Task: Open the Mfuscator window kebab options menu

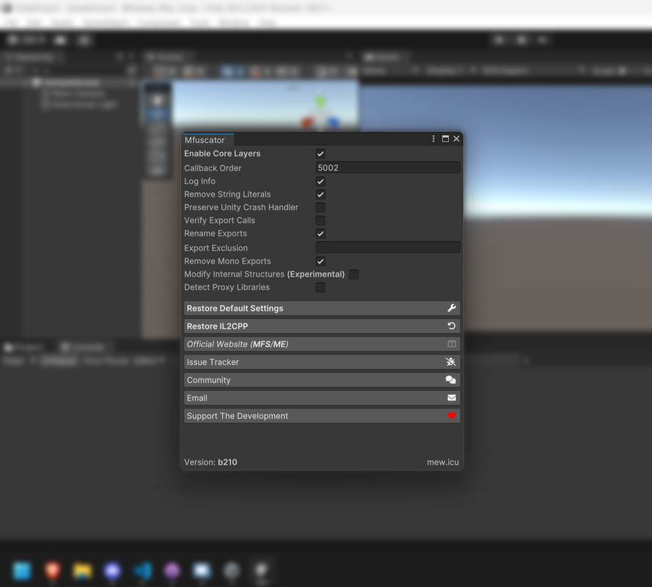Action: [433, 139]
